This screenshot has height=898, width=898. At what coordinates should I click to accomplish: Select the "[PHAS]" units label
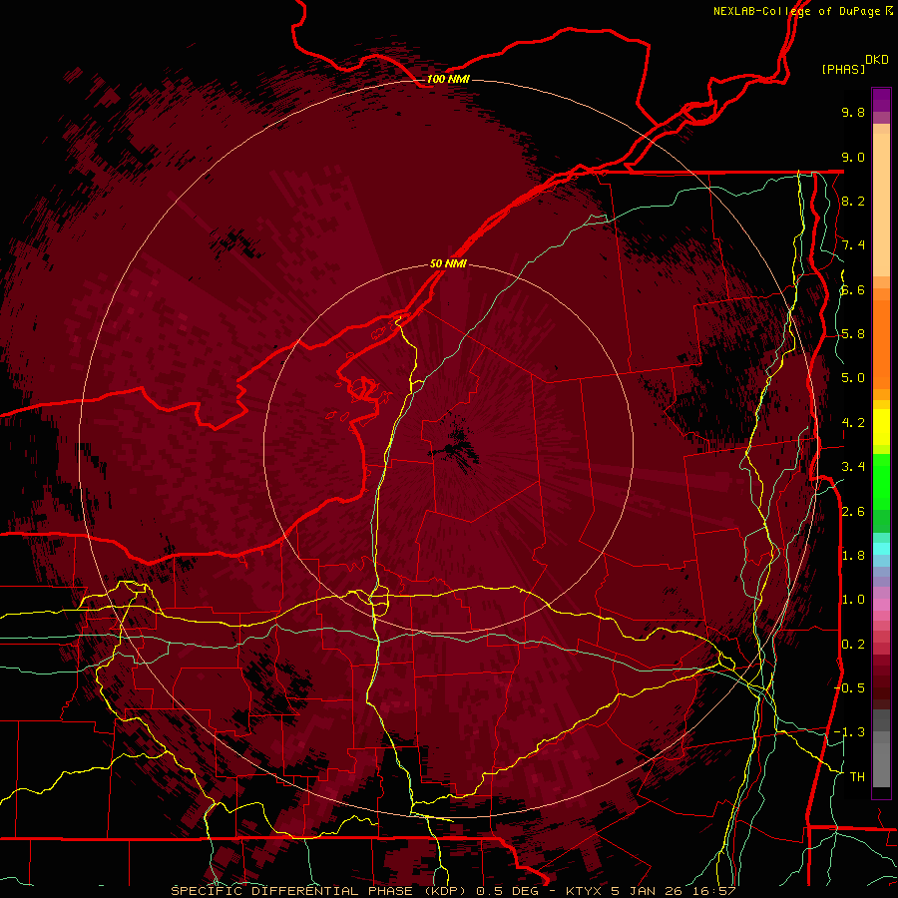click(843, 69)
